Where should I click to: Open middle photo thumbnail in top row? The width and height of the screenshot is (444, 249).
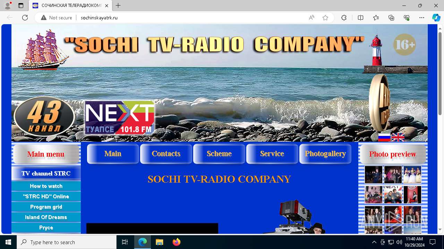[x=393, y=175]
